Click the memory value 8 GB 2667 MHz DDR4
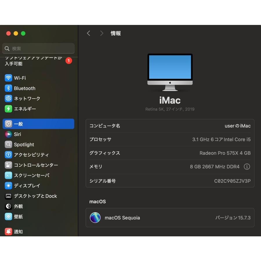 click(215, 167)
